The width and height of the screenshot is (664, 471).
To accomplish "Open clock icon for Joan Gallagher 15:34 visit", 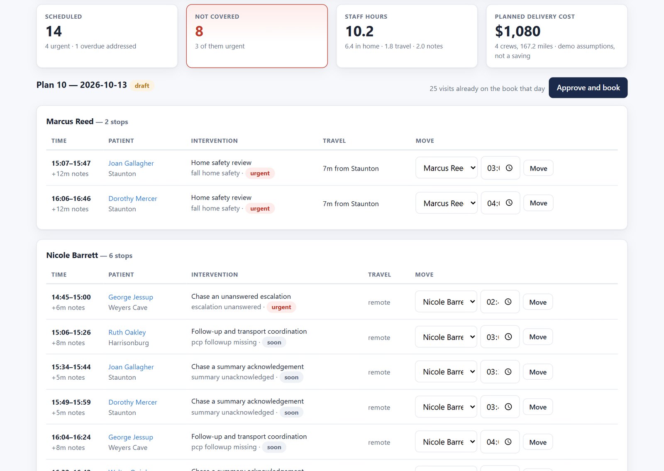I will (508, 372).
